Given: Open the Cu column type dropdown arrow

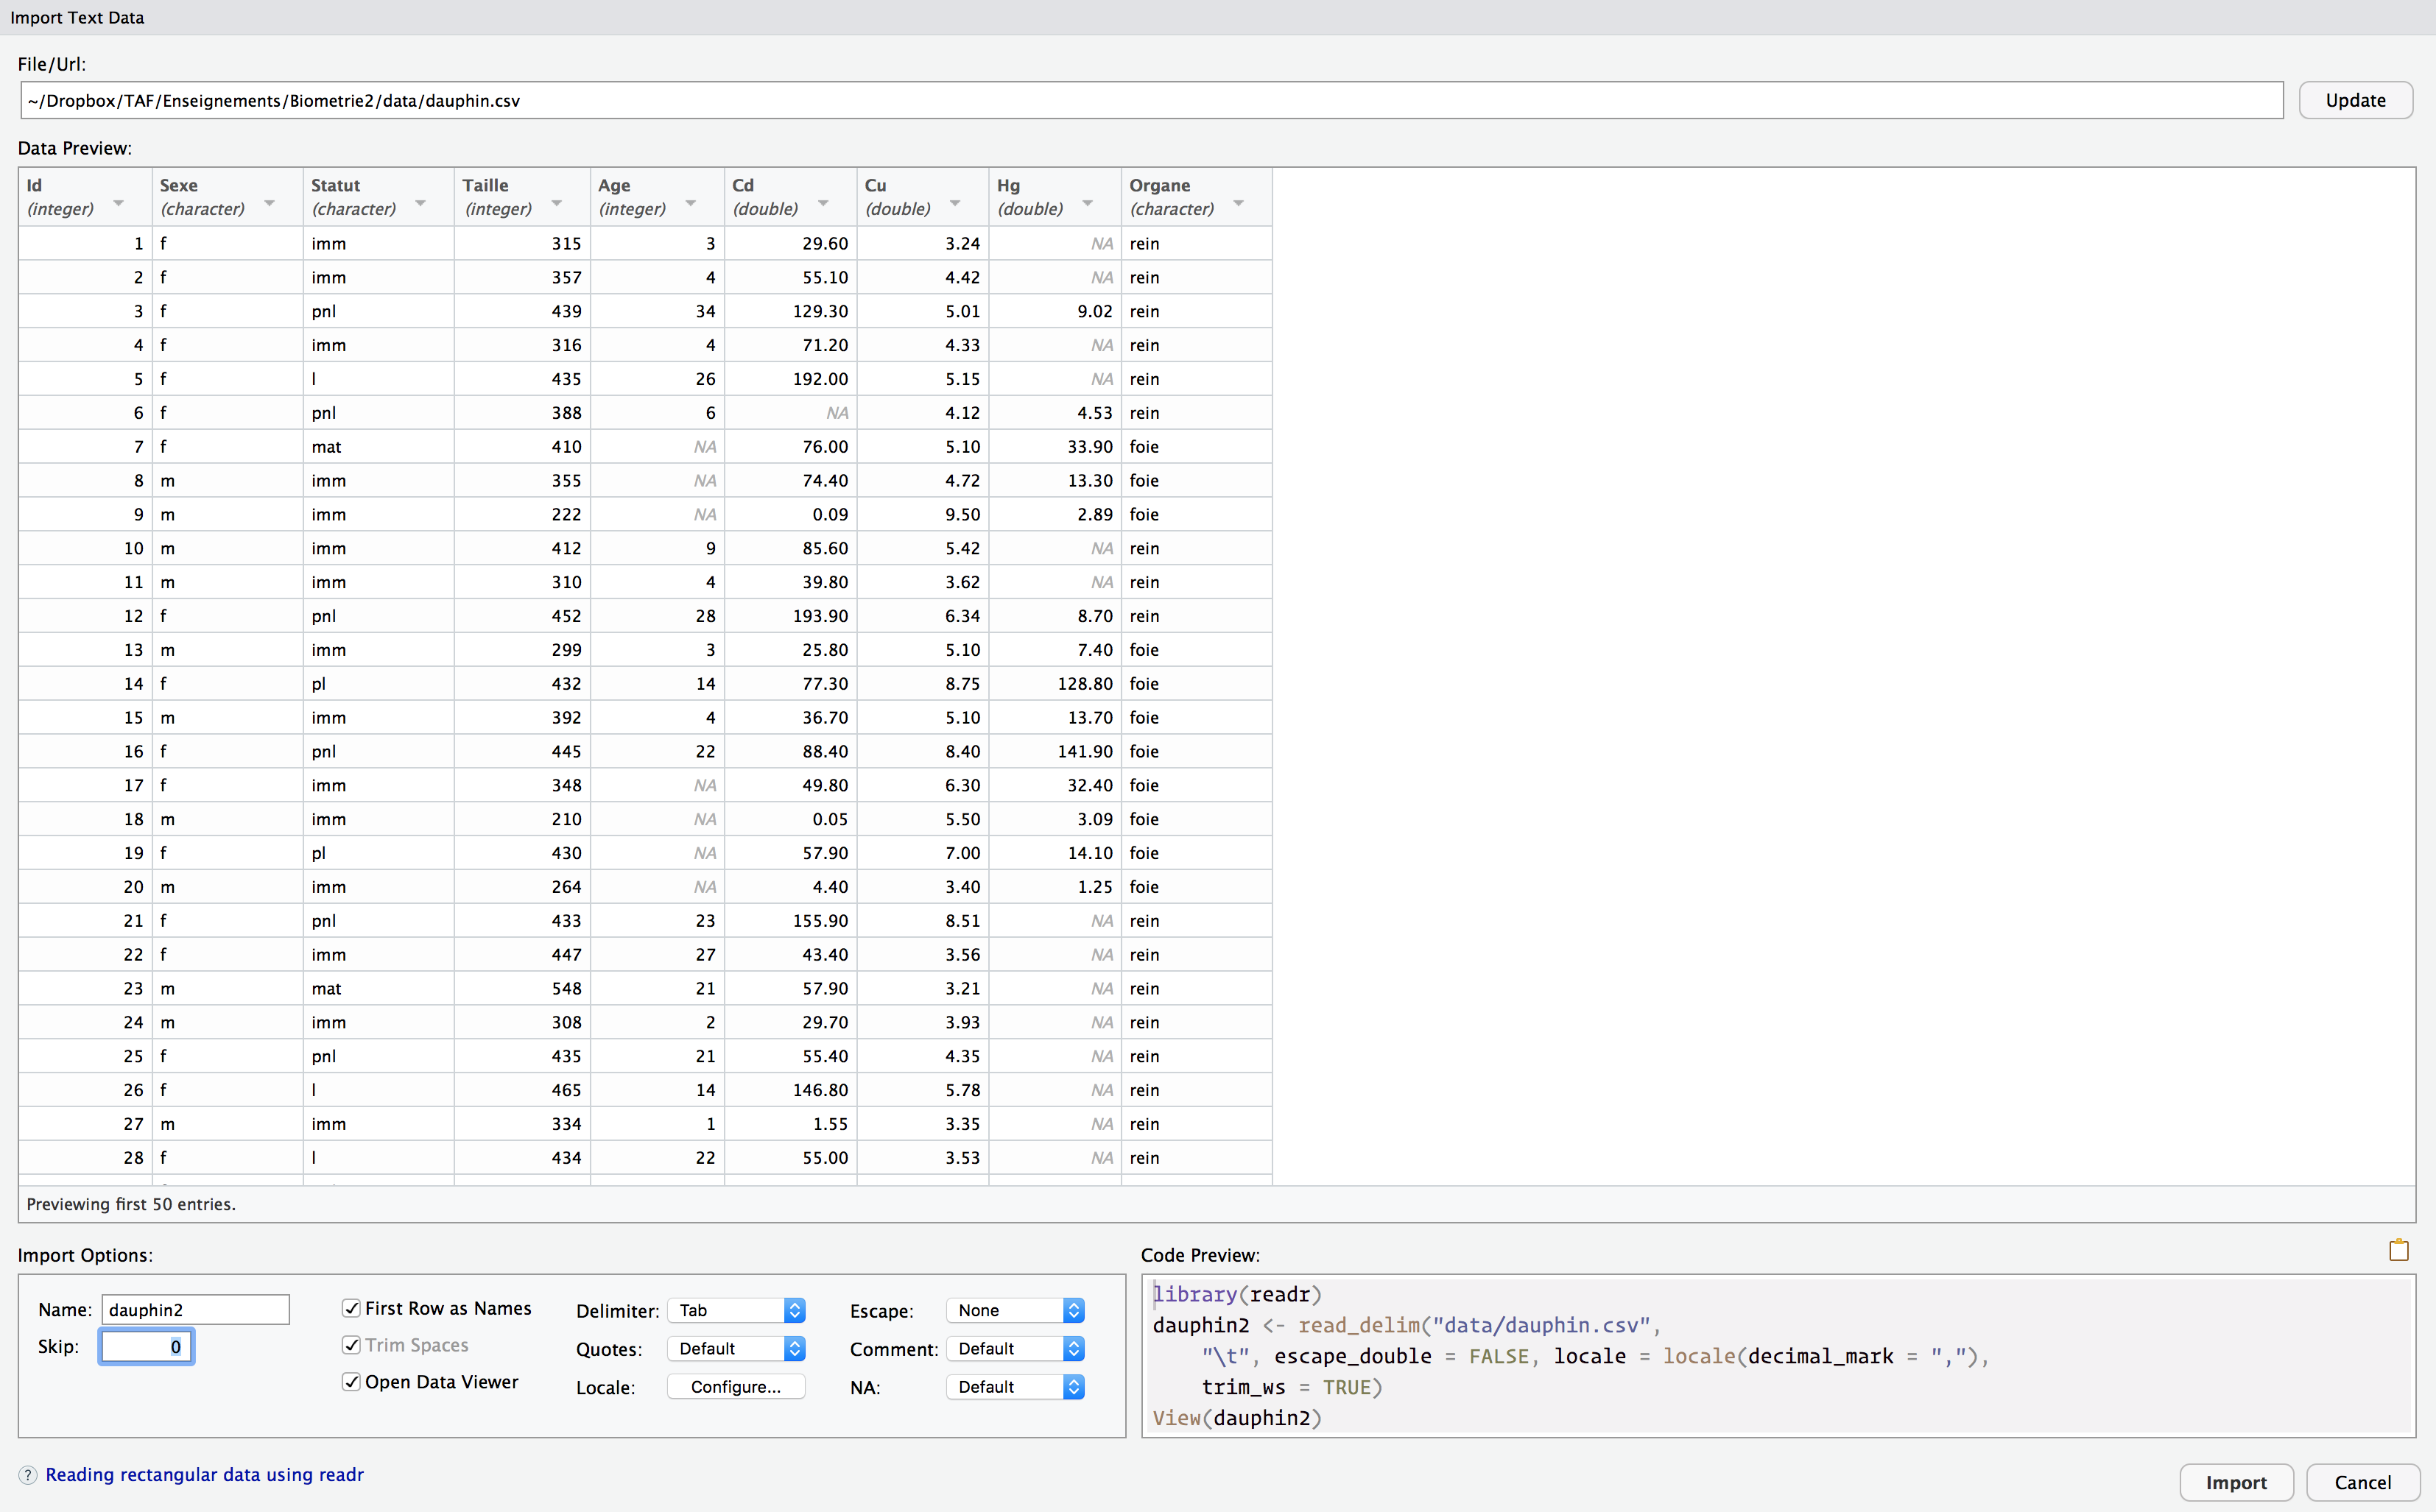Looking at the screenshot, I should (x=955, y=204).
